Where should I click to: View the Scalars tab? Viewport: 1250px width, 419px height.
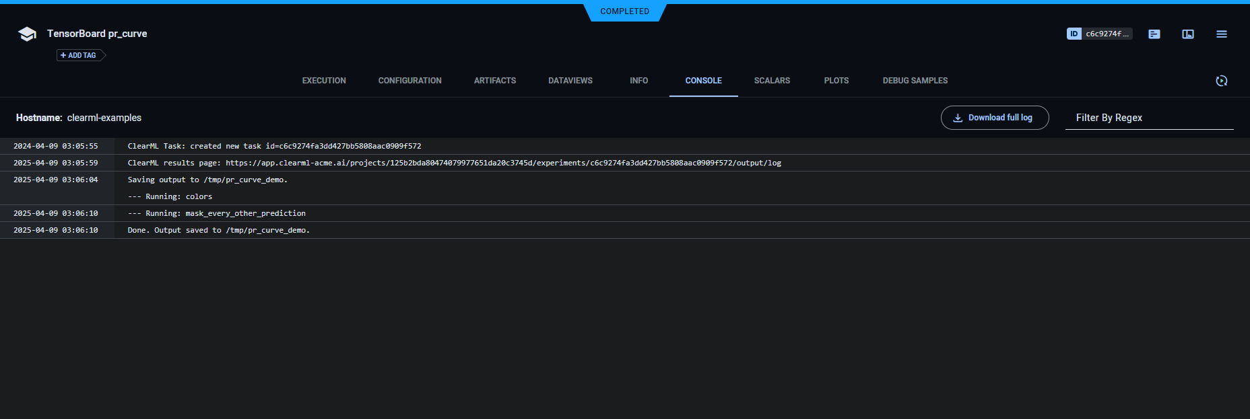click(772, 81)
